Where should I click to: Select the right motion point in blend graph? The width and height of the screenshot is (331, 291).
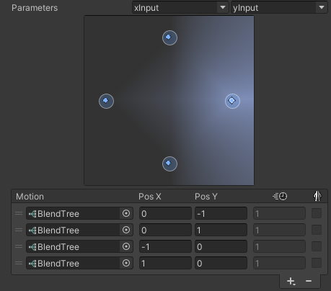[x=232, y=101]
